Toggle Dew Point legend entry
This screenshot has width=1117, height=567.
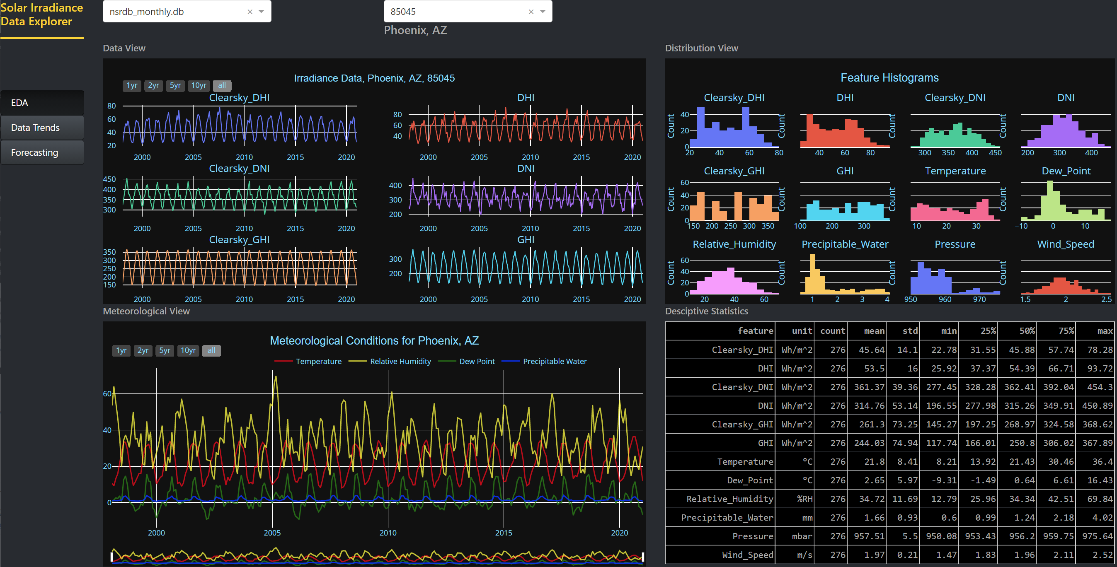click(x=467, y=361)
